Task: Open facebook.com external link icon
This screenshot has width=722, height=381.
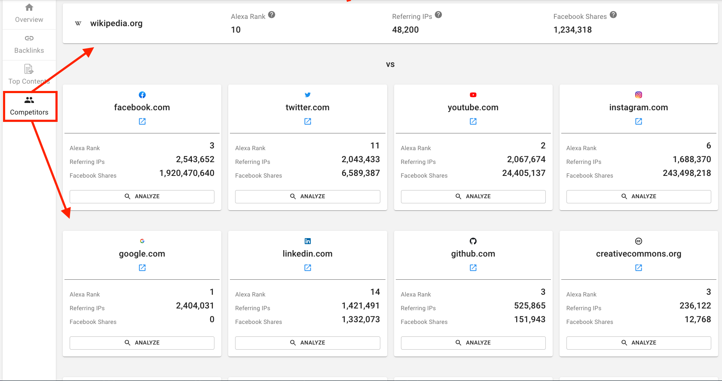Action: pos(142,121)
